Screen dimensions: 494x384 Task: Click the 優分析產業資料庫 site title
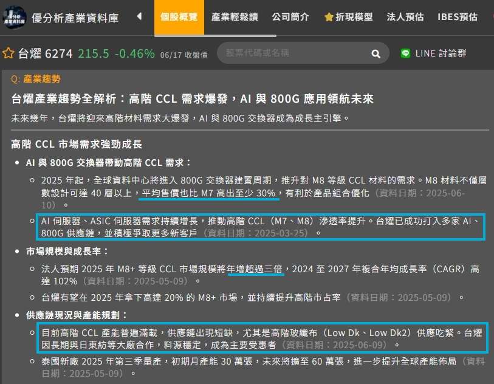pos(75,18)
